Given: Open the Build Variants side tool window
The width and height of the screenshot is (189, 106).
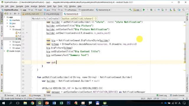Looking at the screenshot, I should (2, 85).
